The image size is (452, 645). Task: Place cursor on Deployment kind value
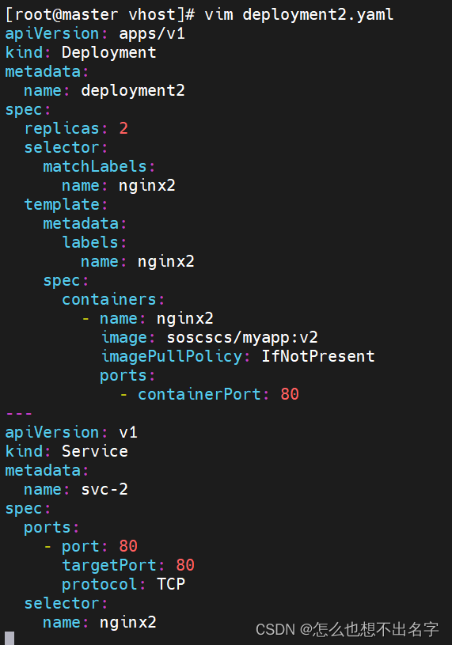pos(109,53)
